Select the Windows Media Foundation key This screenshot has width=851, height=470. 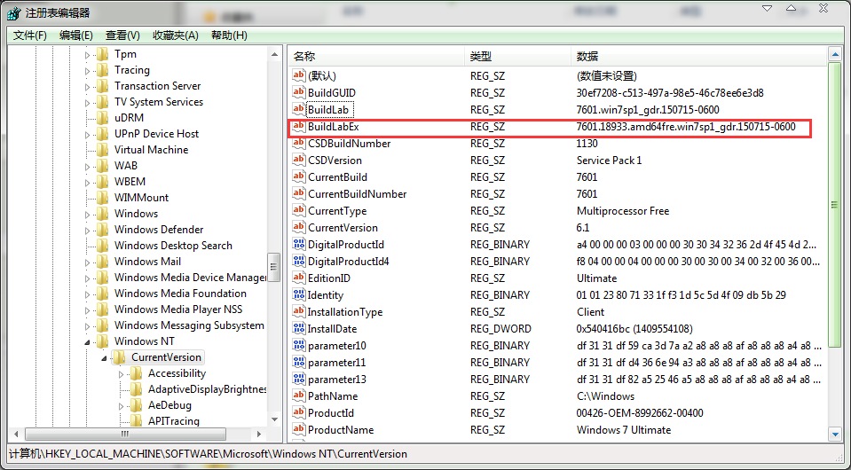[x=180, y=294]
